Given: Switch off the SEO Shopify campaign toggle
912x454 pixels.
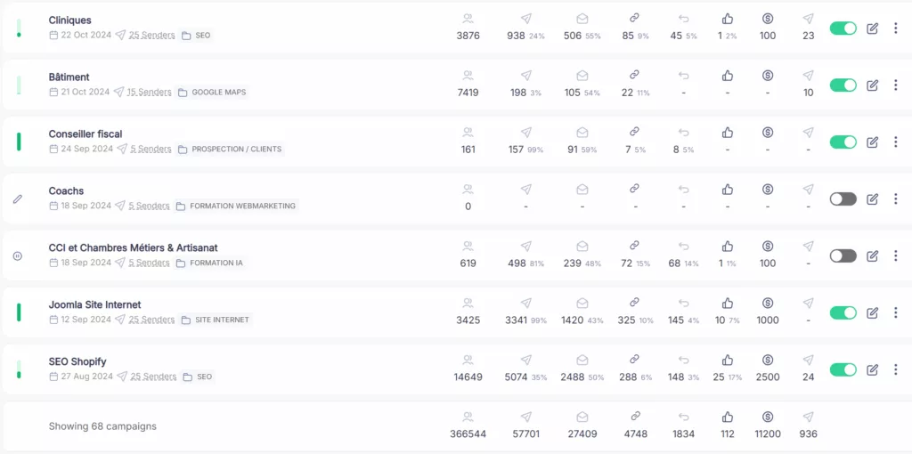Looking at the screenshot, I should 843,369.
